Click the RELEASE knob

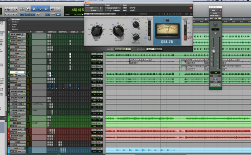(136, 37)
